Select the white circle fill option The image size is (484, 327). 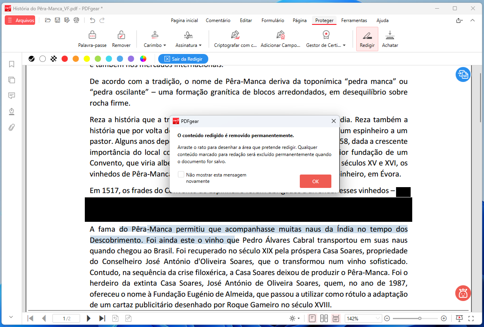[43, 59]
